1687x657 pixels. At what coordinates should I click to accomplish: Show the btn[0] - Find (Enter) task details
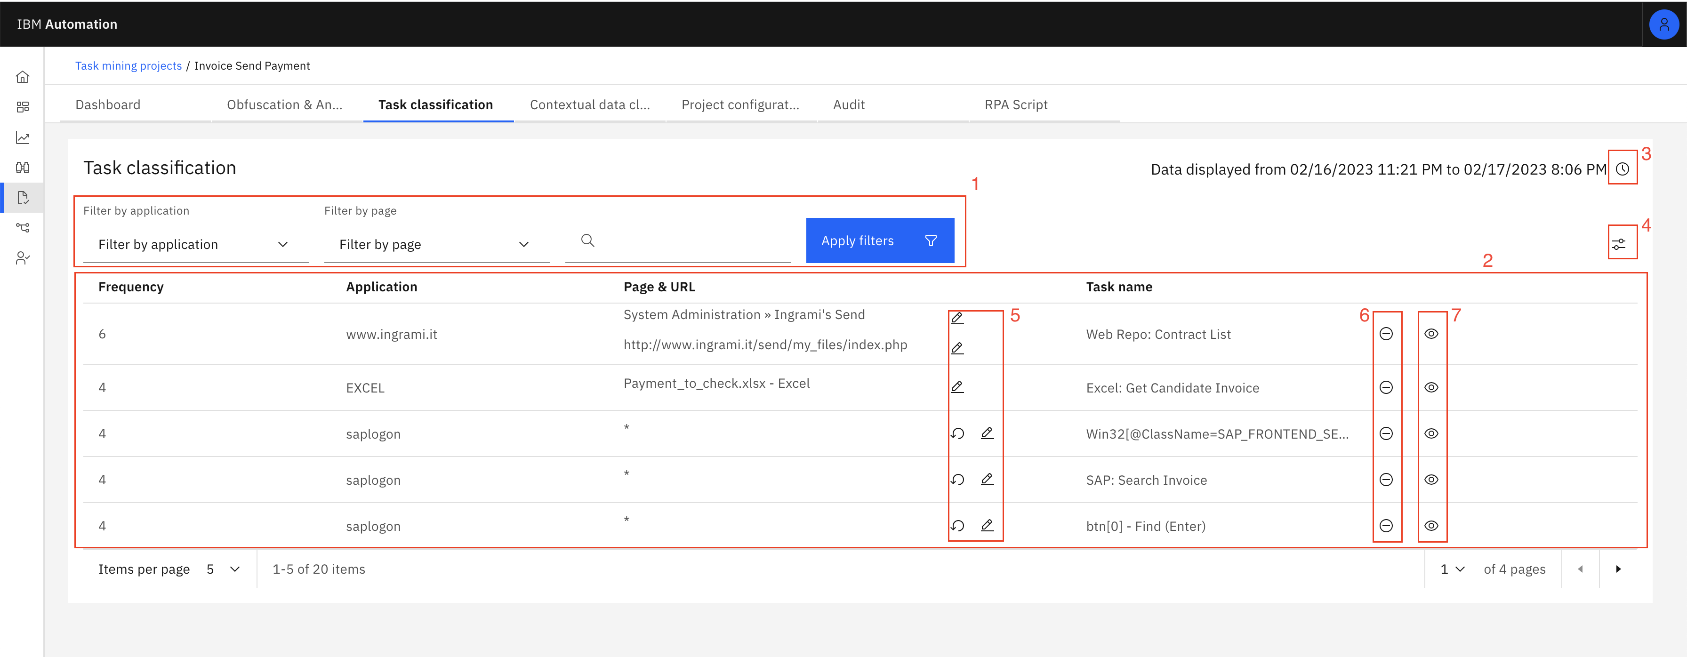point(1431,525)
